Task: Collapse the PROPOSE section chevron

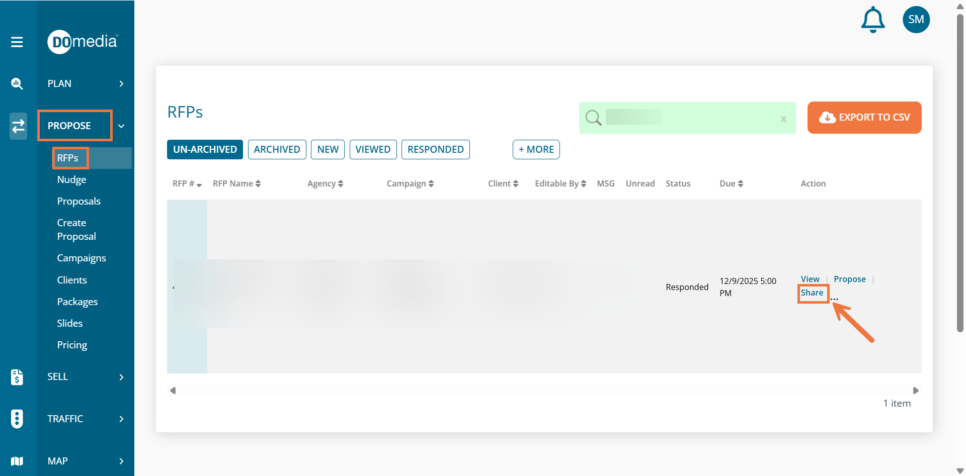Action: pyautogui.click(x=121, y=126)
